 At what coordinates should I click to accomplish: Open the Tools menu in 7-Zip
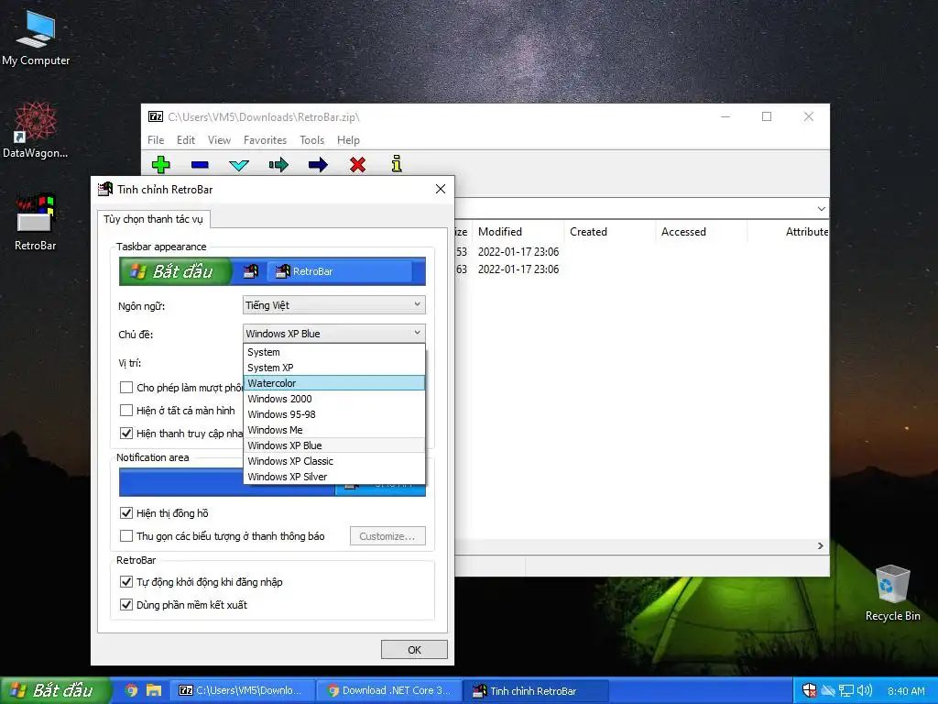coord(311,140)
